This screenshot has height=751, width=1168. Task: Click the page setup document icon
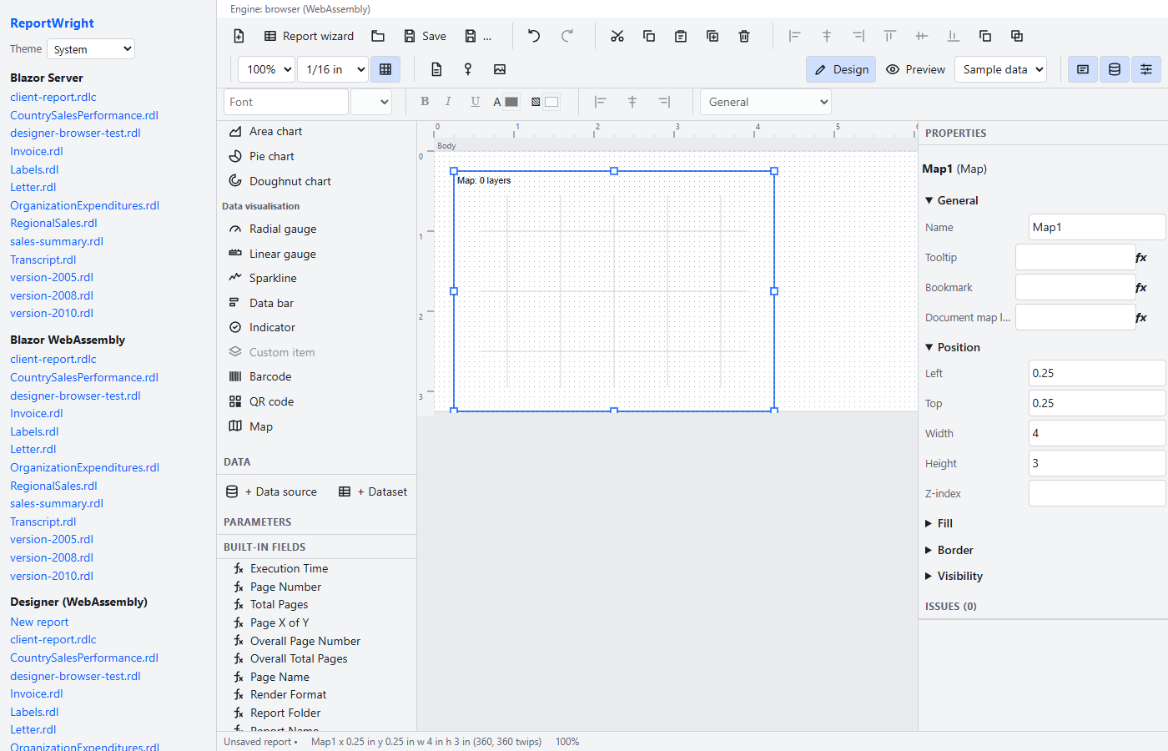pos(436,69)
